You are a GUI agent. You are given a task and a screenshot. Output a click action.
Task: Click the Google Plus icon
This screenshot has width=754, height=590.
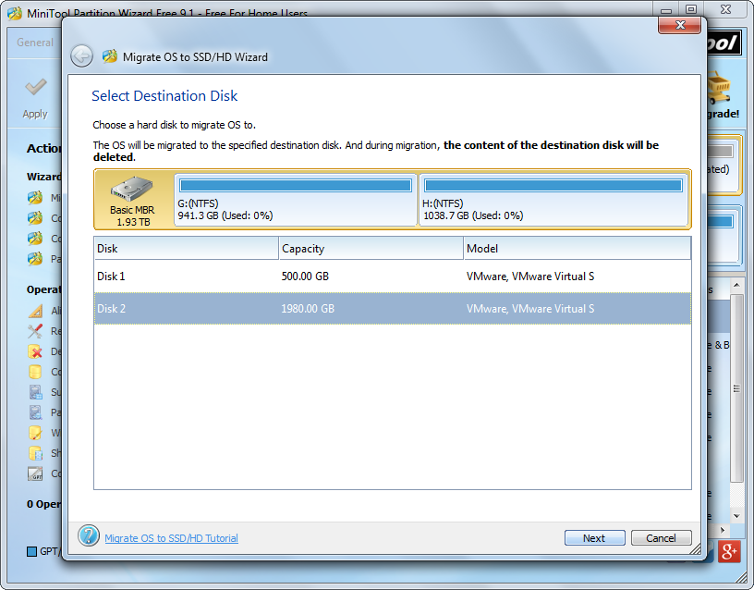(728, 551)
